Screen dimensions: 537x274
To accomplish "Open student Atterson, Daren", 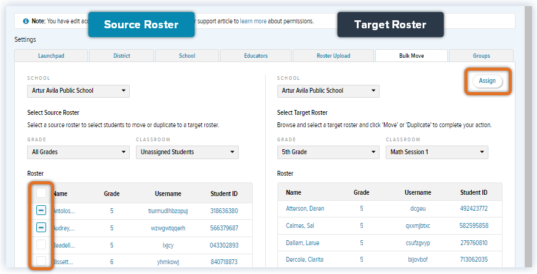I will pyautogui.click(x=305, y=208).
